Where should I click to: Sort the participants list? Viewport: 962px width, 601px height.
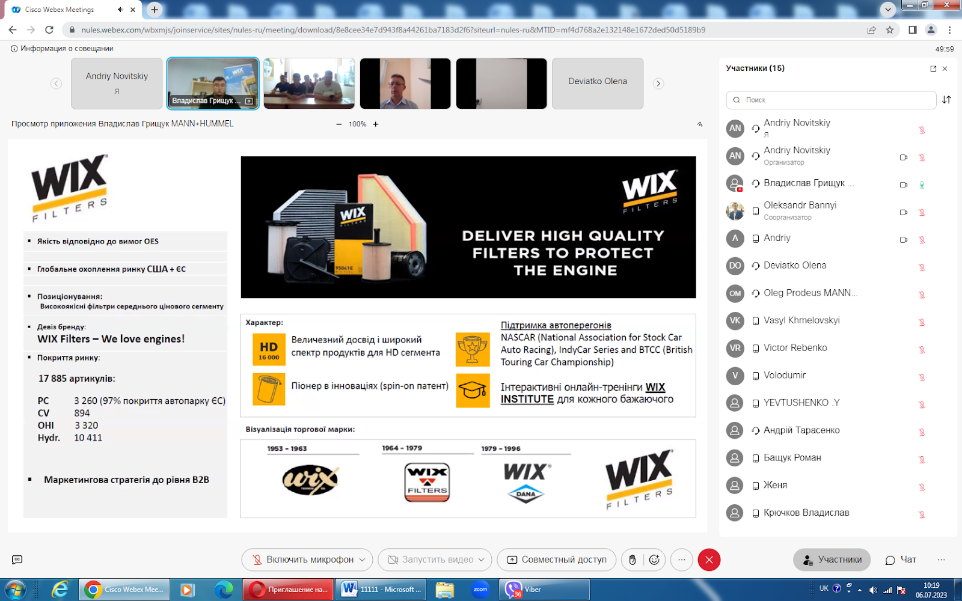(x=946, y=100)
